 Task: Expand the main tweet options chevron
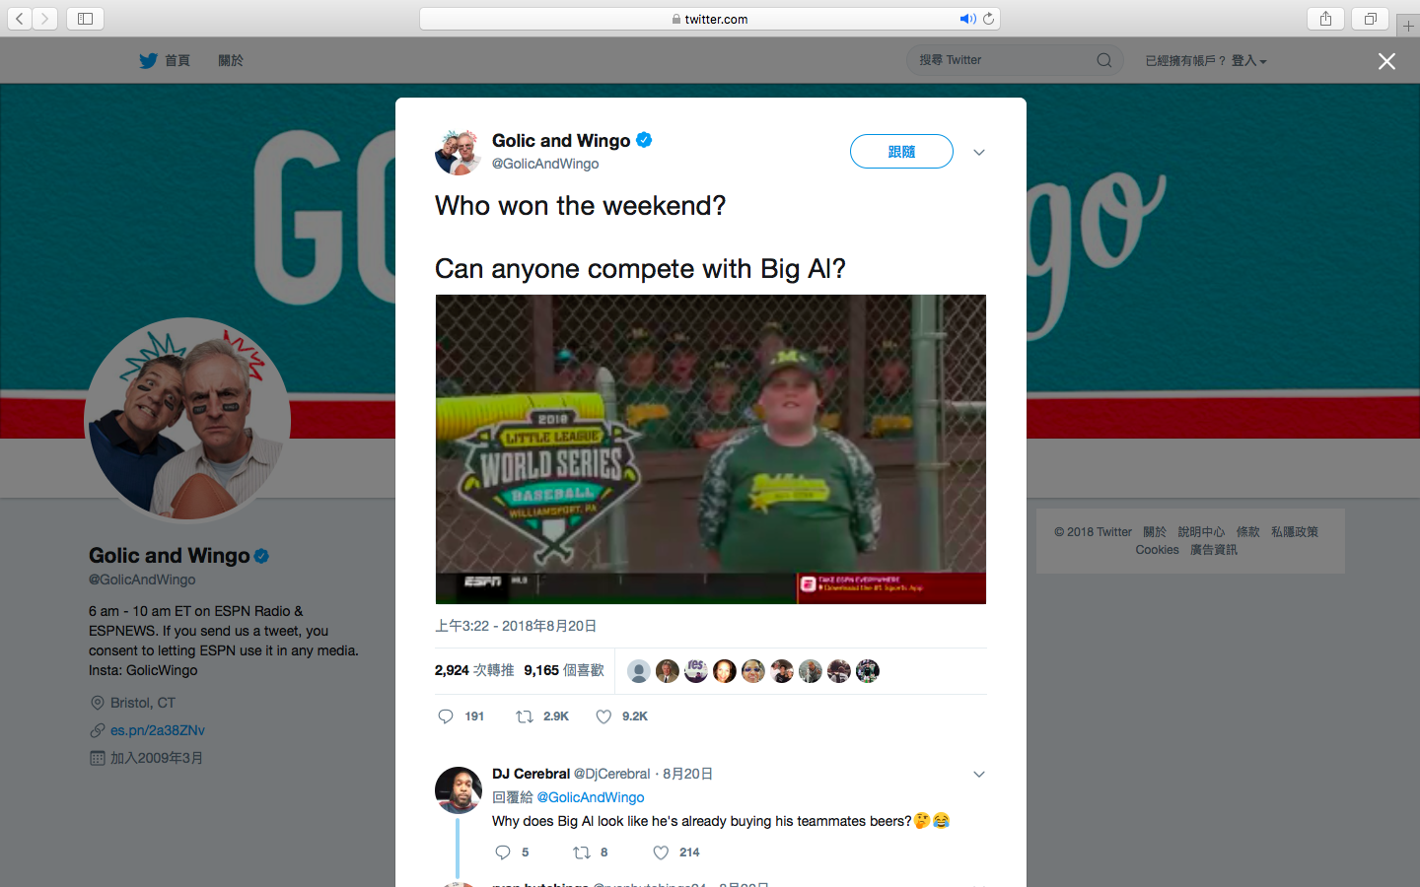(x=979, y=152)
